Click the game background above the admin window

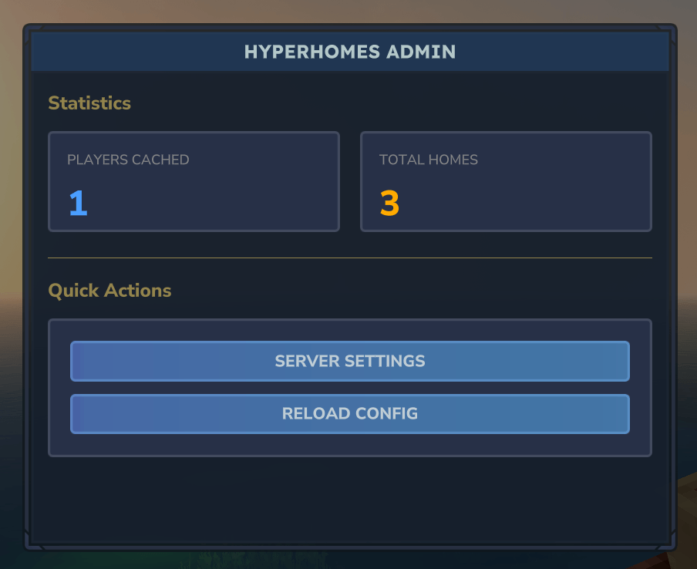click(x=349, y=11)
